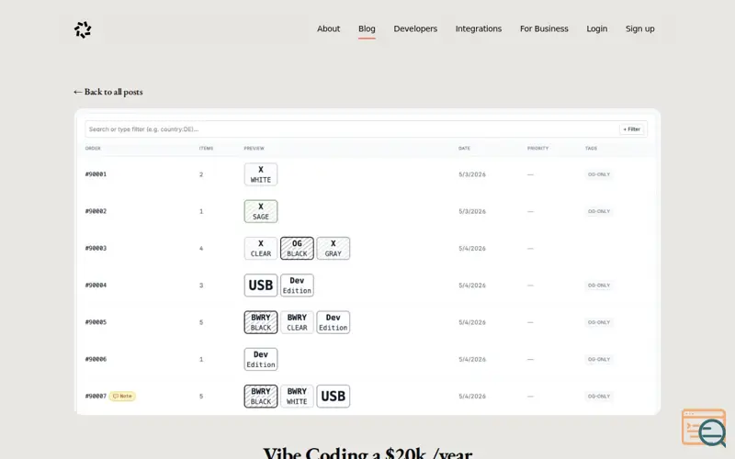Select order #90002
The image size is (735, 459).
coord(96,211)
